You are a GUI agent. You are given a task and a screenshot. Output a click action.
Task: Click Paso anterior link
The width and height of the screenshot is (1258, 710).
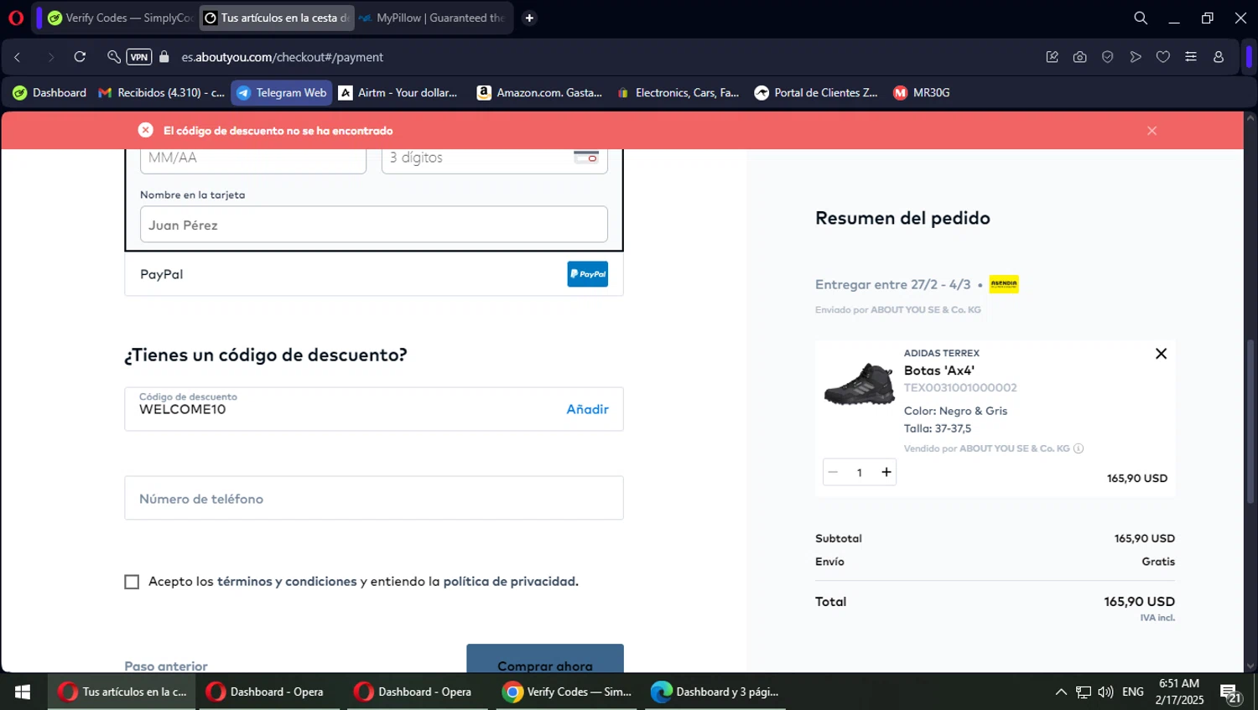(166, 666)
